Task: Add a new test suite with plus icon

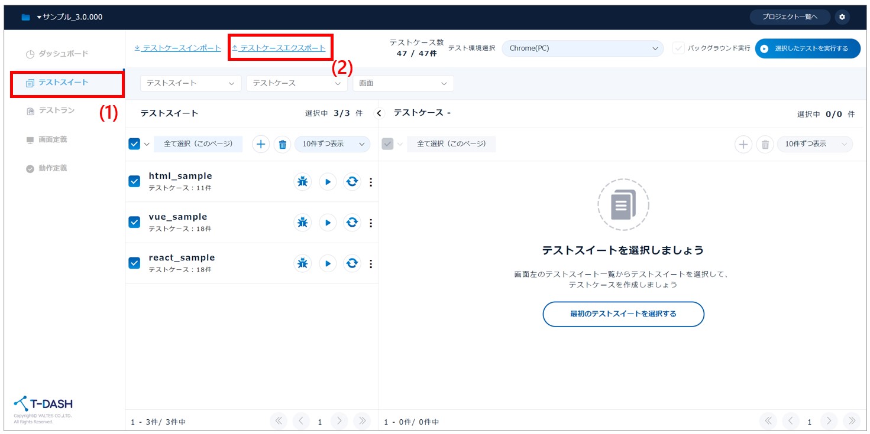Action: [261, 144]
